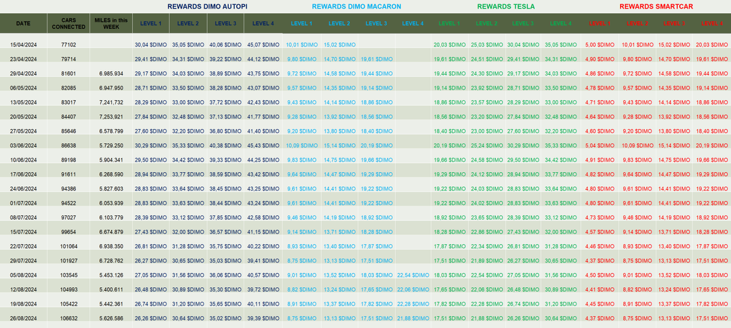Click Smartcar level 1 cell 4,45 $DIMO
Screen dimensions: 731x328
599,303
